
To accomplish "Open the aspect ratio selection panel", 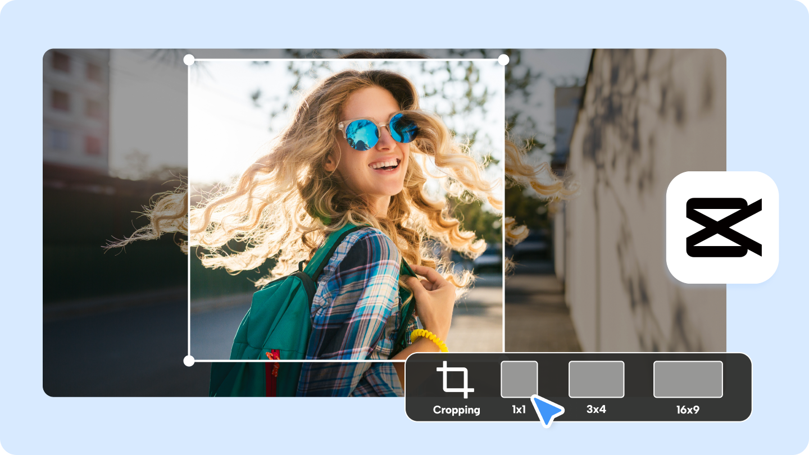I will [x=579, y=388].
